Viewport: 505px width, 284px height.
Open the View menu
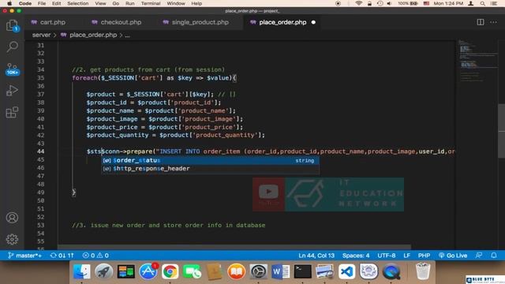coord(100,3)
